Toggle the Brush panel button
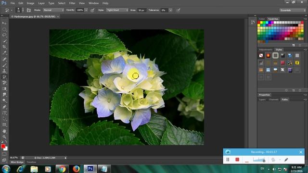 29,10
